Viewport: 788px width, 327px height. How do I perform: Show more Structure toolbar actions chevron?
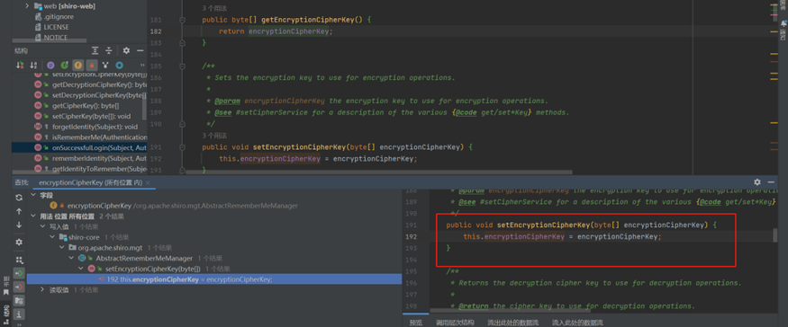(141, 66)
